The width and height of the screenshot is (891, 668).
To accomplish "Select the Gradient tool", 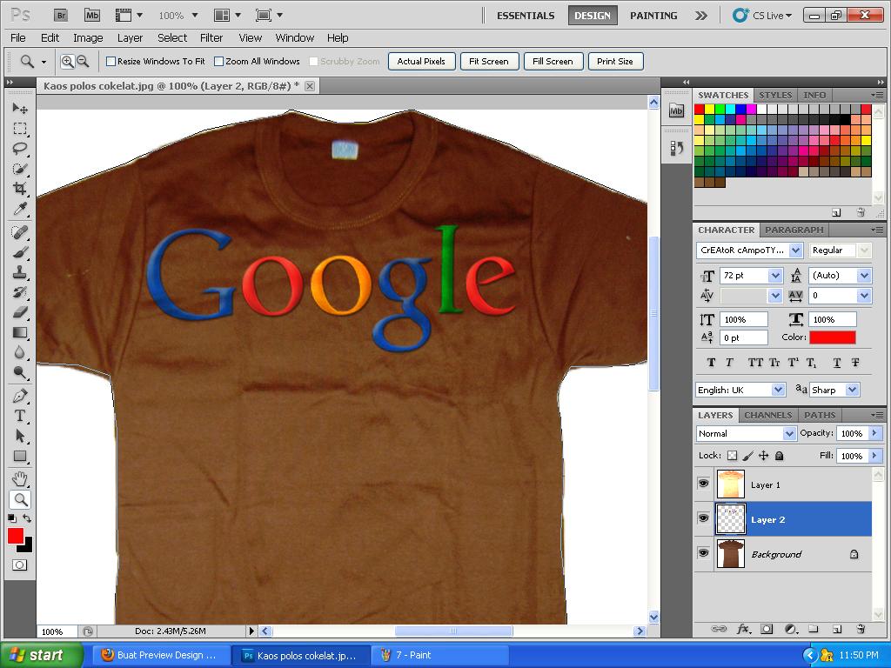I will pyautogui.click(x=20, y=332).
